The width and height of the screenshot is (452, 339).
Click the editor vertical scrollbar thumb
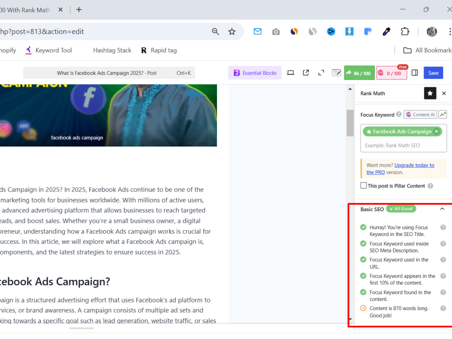[350, 123]
